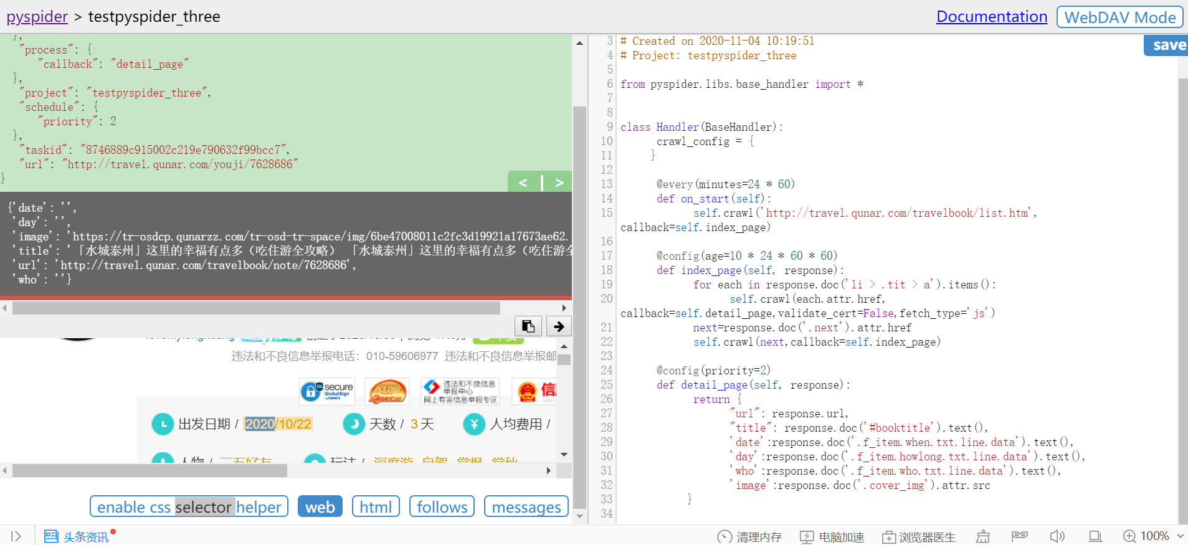Screen dimensions: 1188x545
Task: Click the copy/paste clipboard icon button
Action: click(x=528, y=326)
